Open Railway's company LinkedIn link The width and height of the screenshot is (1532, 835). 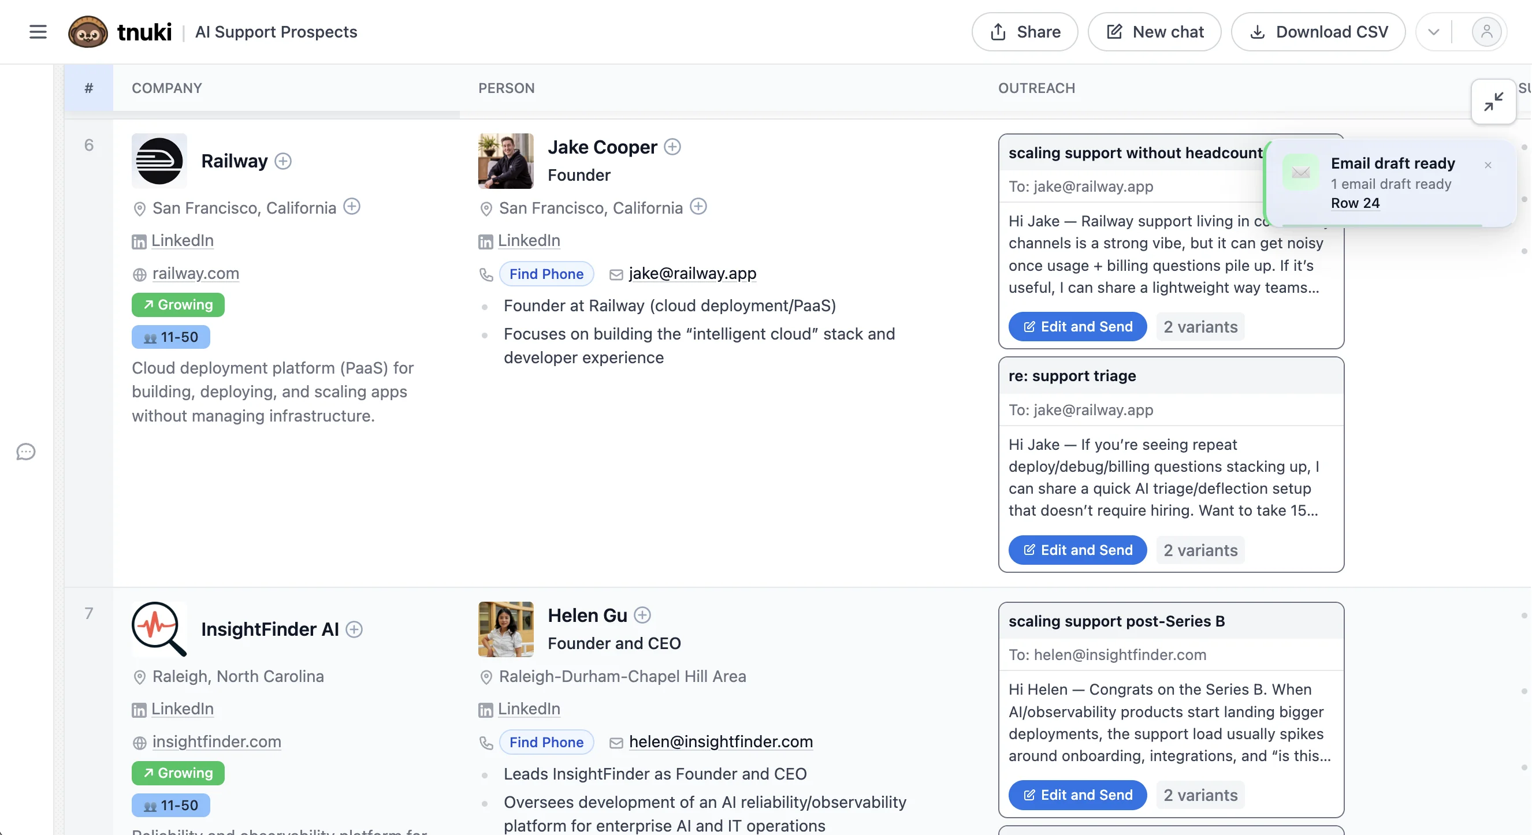pos(182,240)
